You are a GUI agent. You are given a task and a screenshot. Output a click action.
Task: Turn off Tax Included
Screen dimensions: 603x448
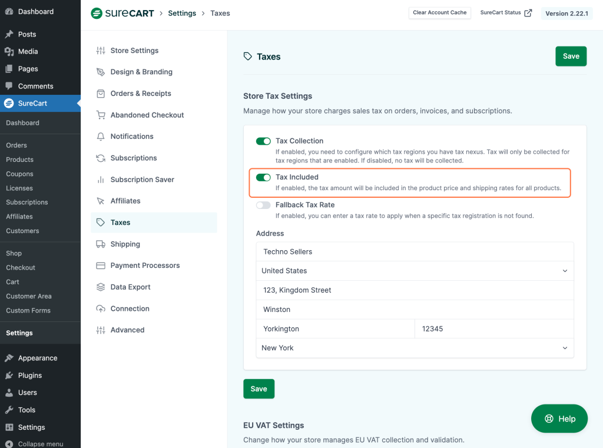coord(263,177)
